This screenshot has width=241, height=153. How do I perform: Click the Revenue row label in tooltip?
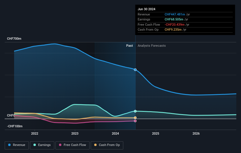point(144,14)
